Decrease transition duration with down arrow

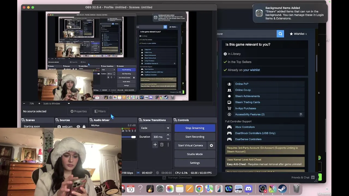(x=168, y=139)
